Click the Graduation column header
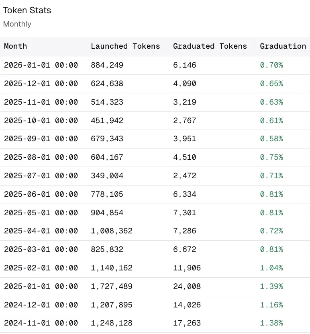Viewport: 310px width, 334px height. coord(283,46)
